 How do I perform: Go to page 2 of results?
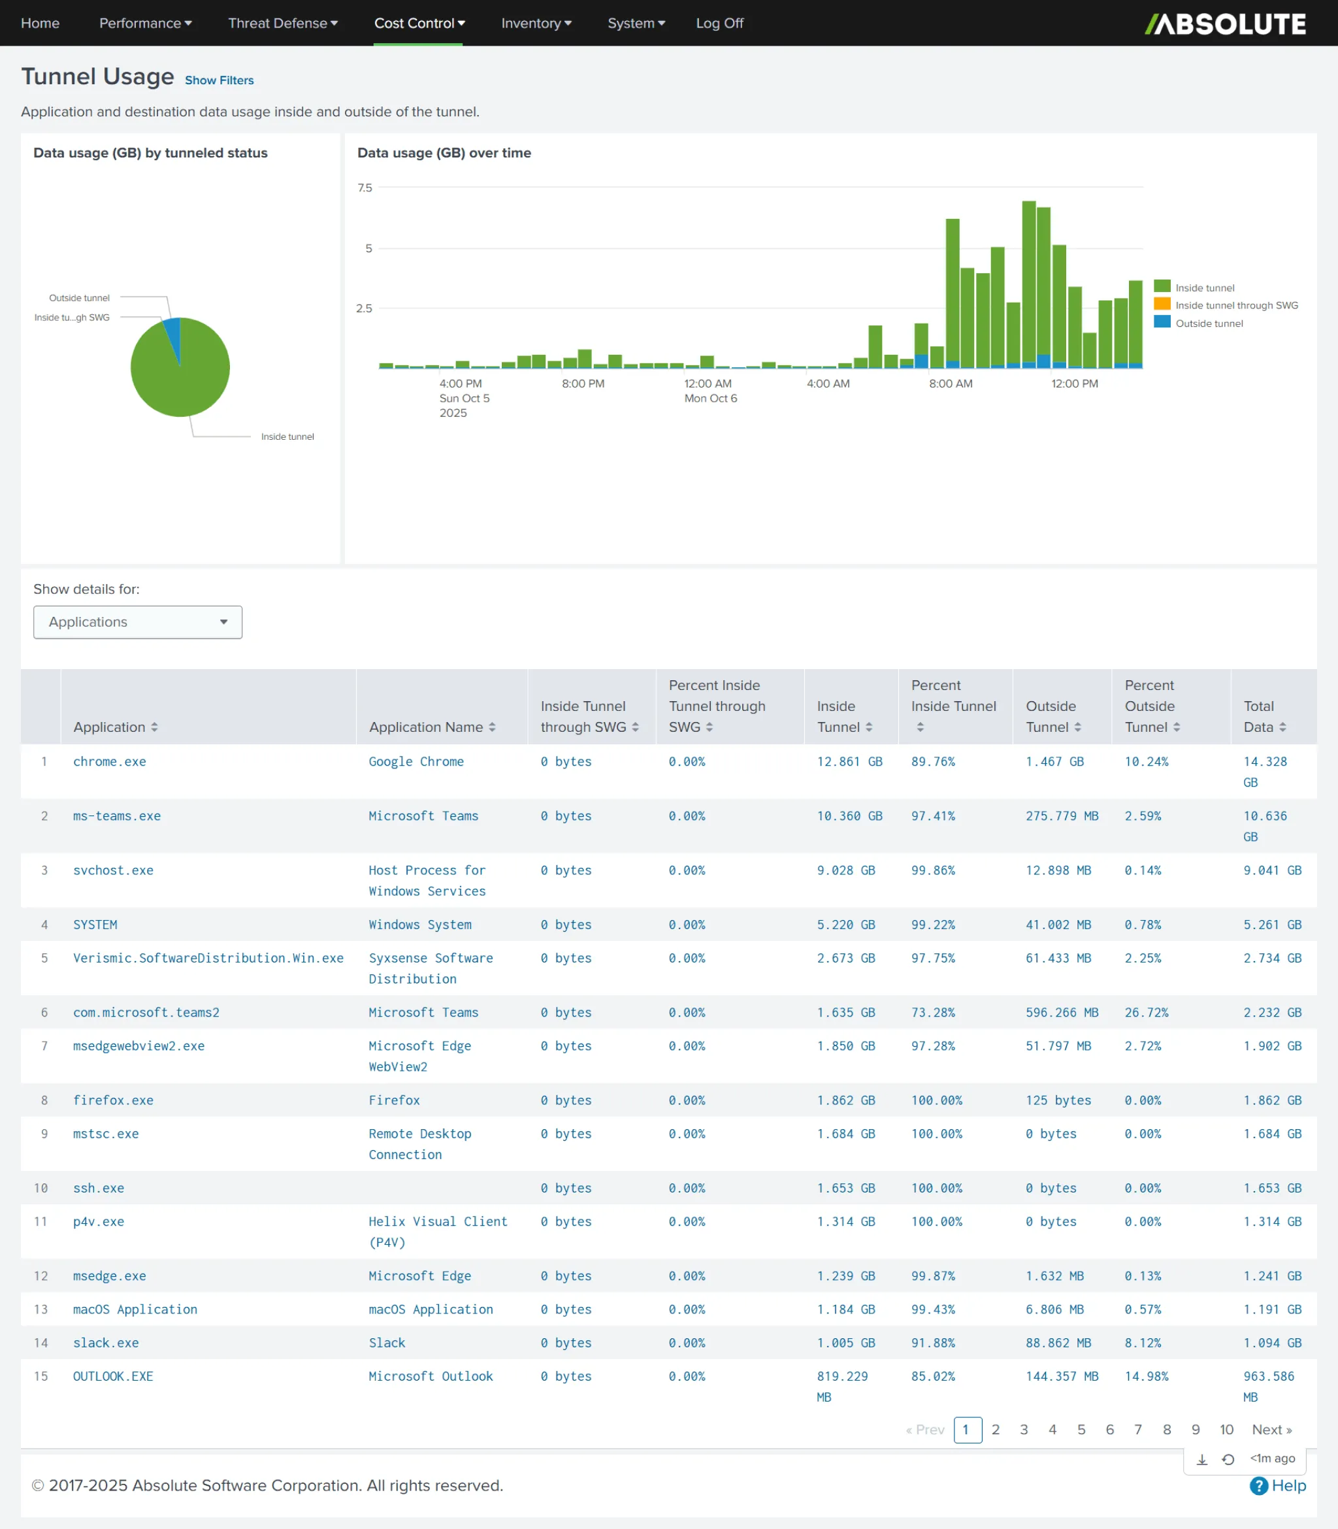(x=995, y=1430)
